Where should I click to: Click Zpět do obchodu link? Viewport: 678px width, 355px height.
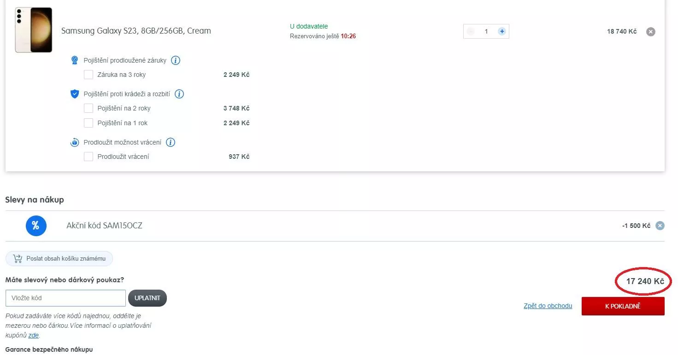point(548,306)
